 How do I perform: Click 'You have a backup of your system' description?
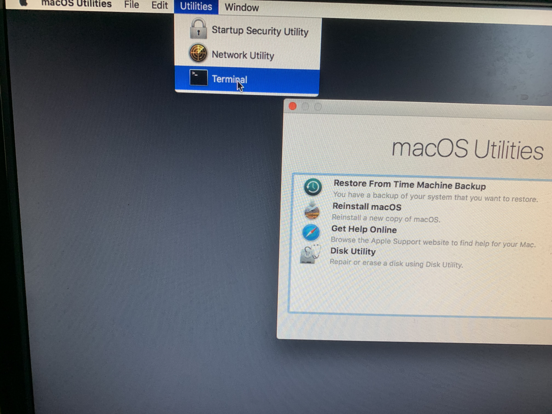click(x=436, y=197)
